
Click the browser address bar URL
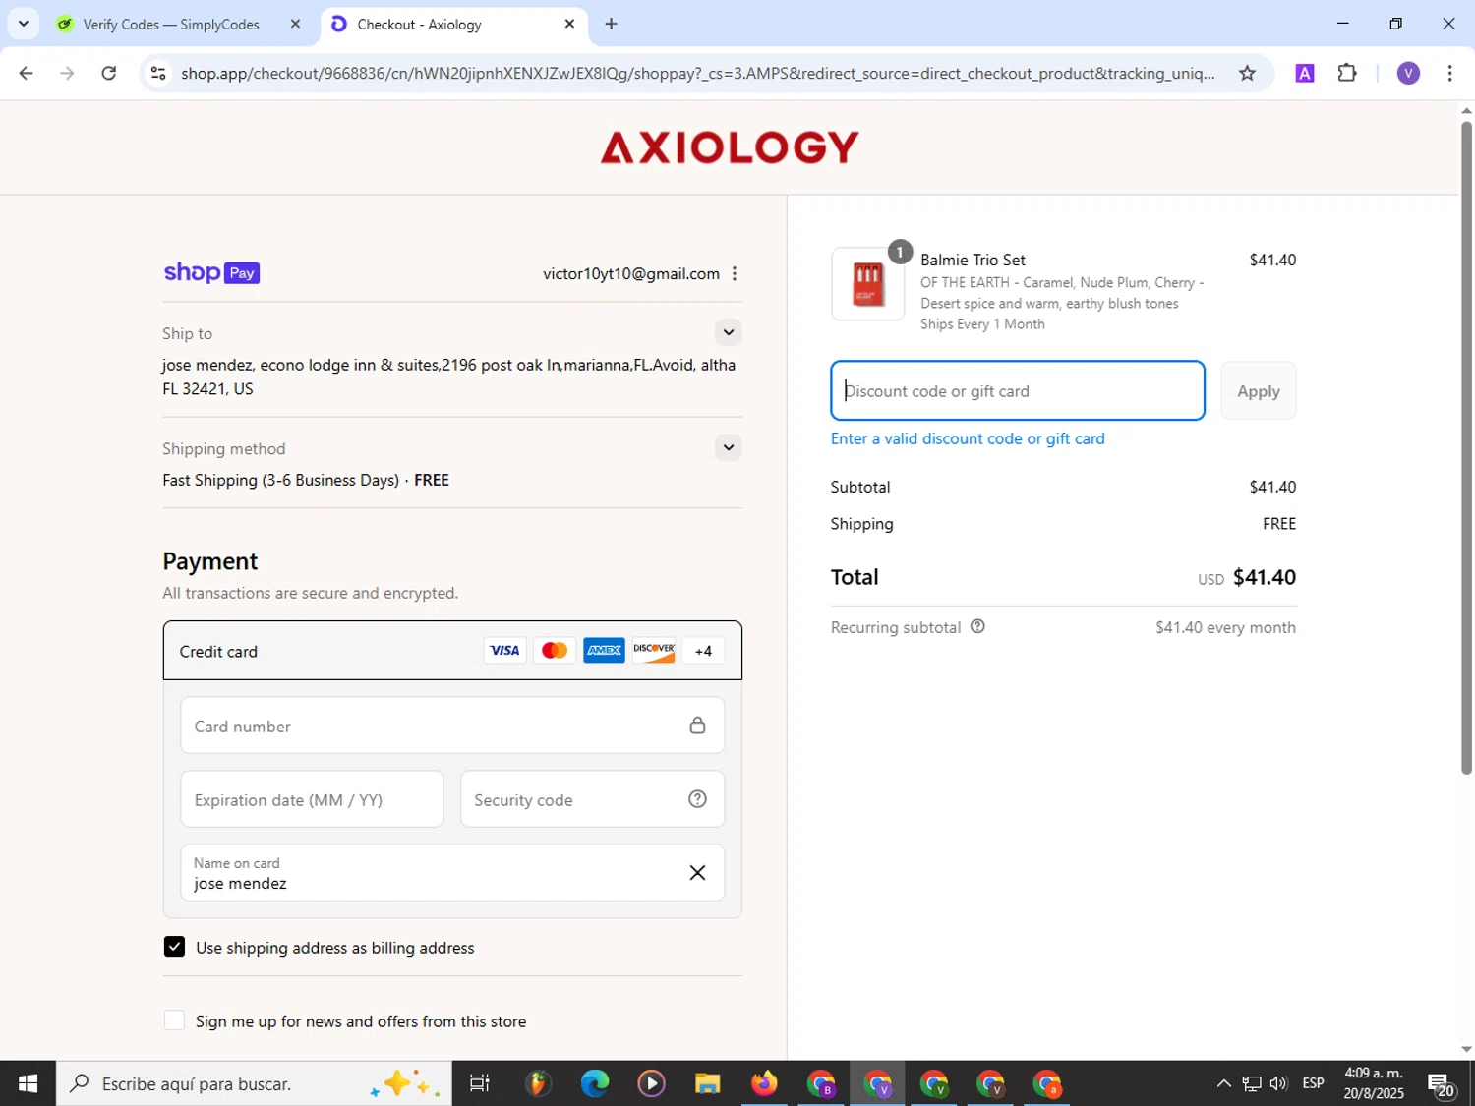click(x=697, y=73)
